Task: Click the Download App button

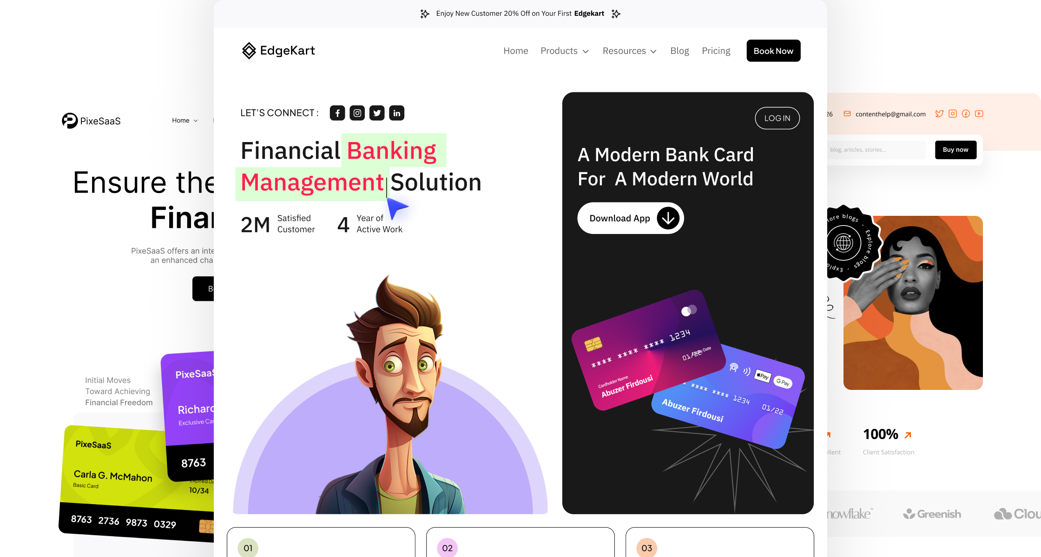Action: point(631,218)
